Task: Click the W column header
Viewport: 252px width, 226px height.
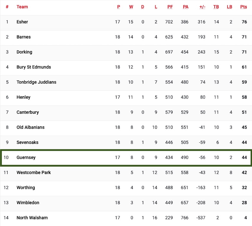Action: coord(131,7)
